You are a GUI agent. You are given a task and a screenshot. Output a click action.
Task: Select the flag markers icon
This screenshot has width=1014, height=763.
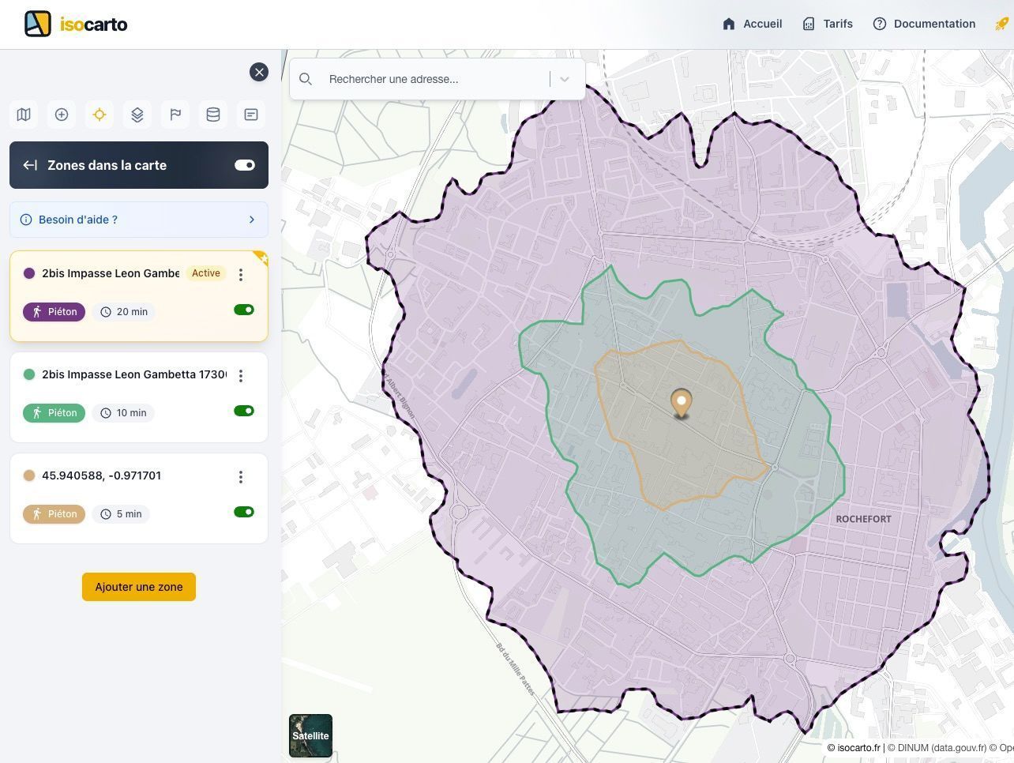point(175,115)
